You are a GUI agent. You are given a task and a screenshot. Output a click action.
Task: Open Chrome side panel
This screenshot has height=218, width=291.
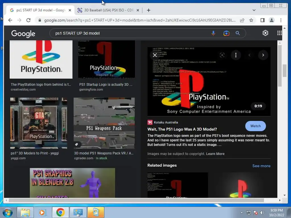pos(262,20)
